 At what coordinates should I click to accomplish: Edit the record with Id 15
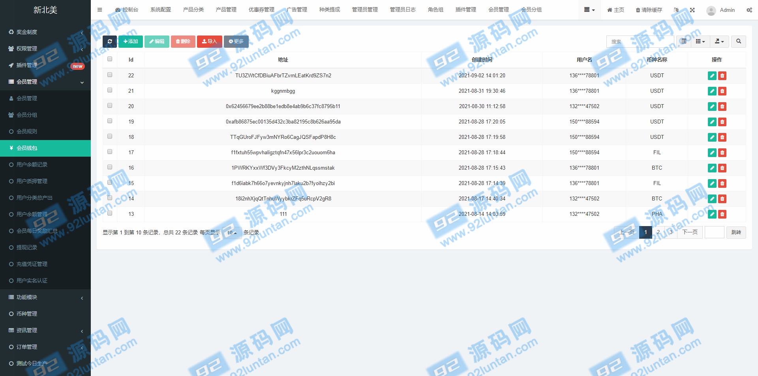point(712,183)
